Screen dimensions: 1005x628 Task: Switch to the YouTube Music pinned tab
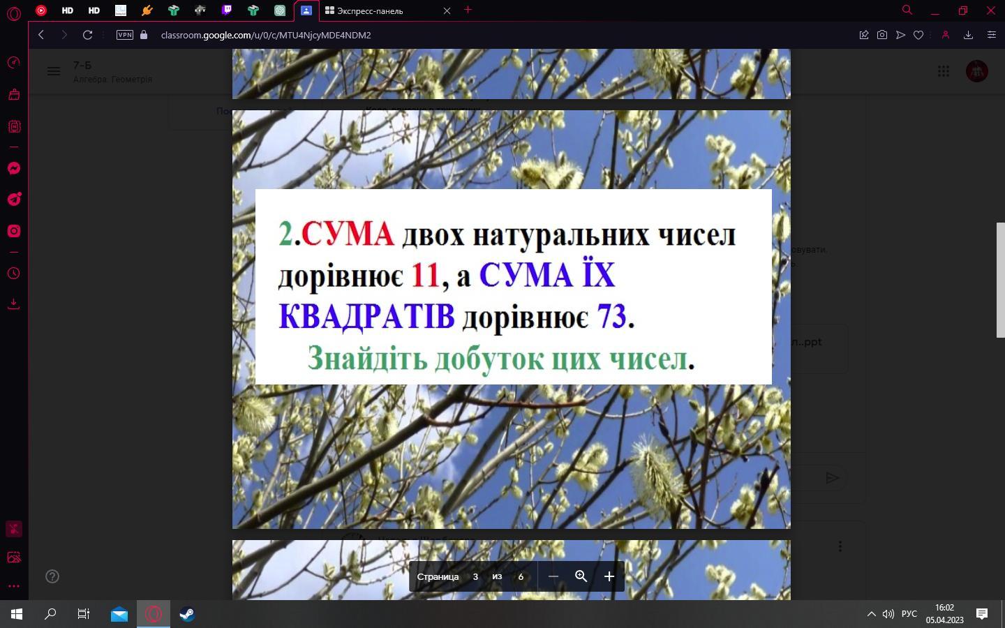[x=41, y=10]
